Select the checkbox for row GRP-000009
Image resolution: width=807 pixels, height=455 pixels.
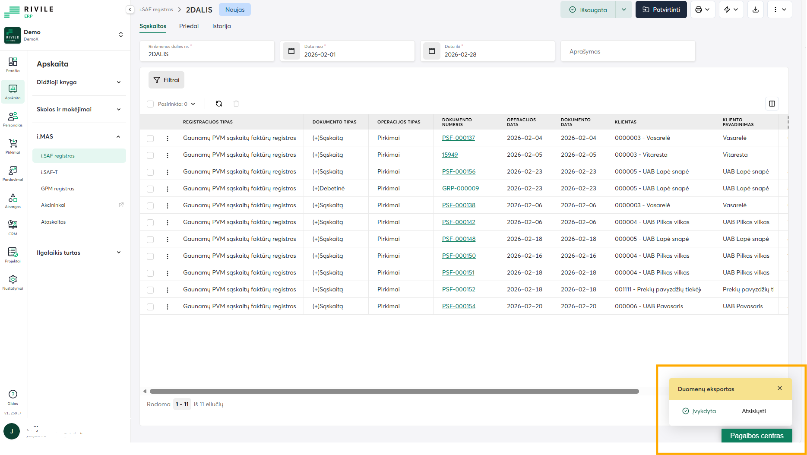(x=150, y=189)
